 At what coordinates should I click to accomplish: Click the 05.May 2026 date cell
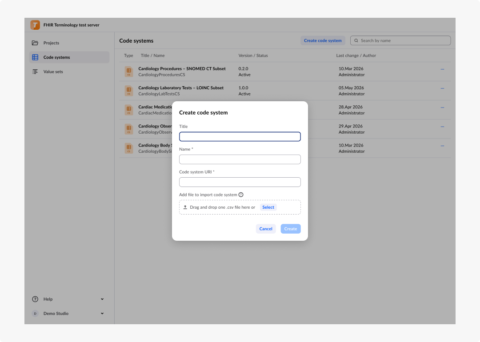click(351, 88)
